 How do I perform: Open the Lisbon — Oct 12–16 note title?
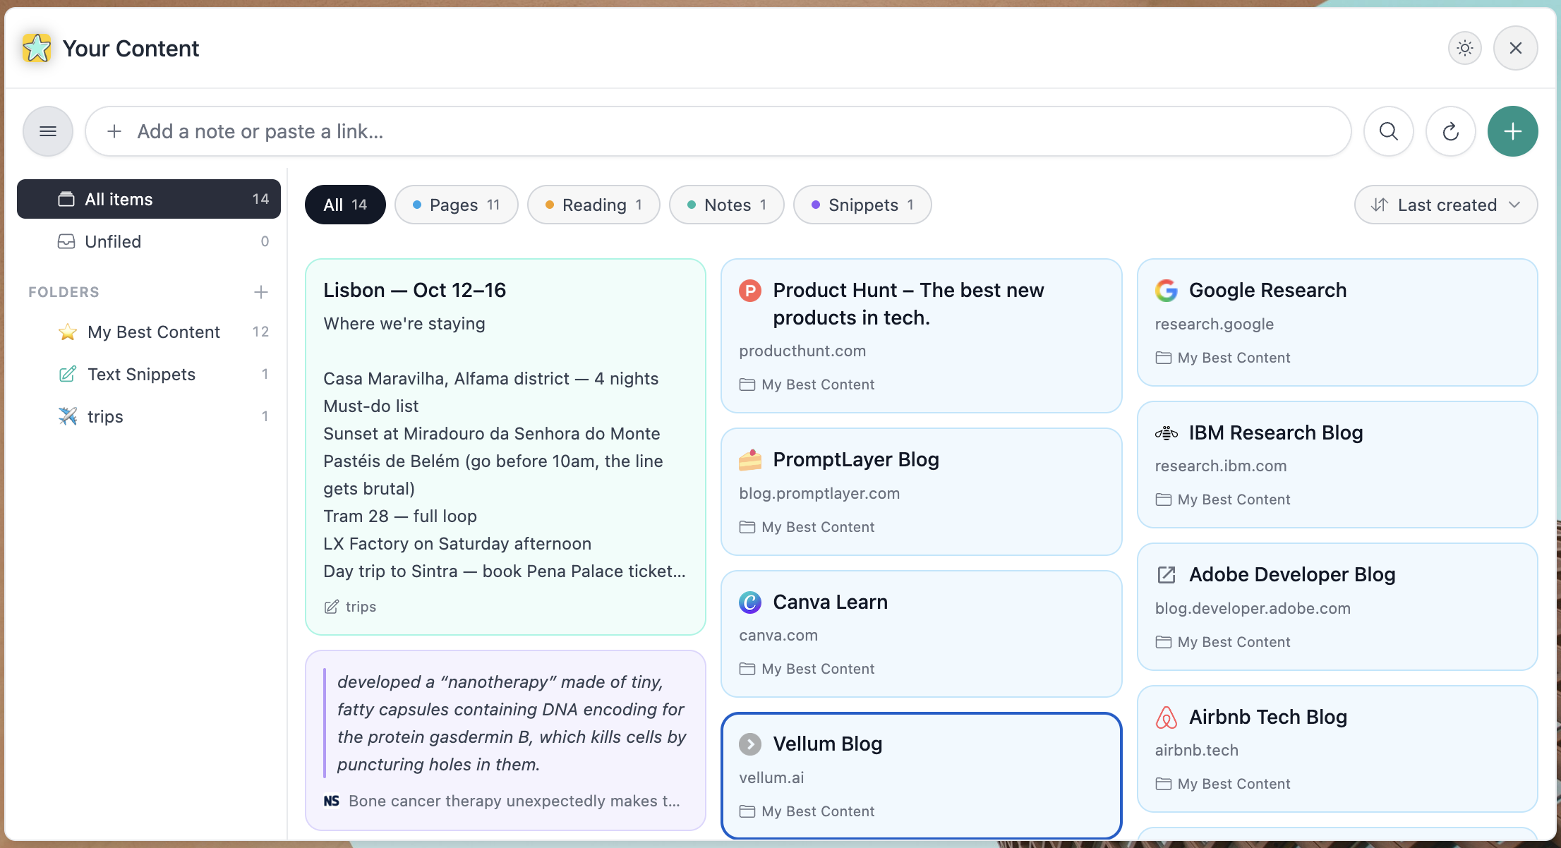pyautogui.click(x=414, y=290)
